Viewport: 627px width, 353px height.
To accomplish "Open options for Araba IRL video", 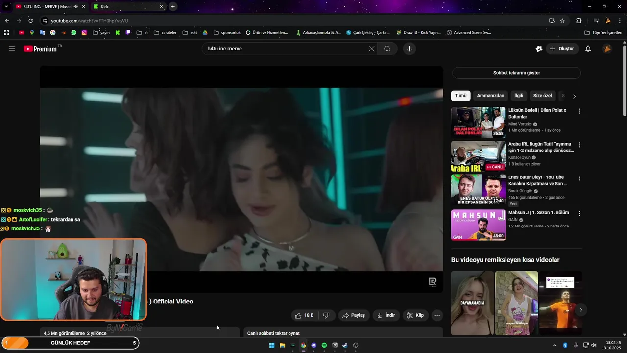I will pyautogui.click(x=579, y=145).
